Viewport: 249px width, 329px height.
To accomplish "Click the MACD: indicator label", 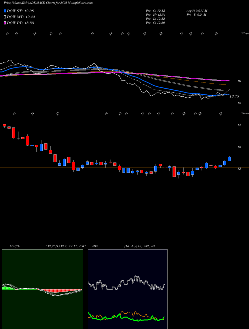I will tap(14, 246).
